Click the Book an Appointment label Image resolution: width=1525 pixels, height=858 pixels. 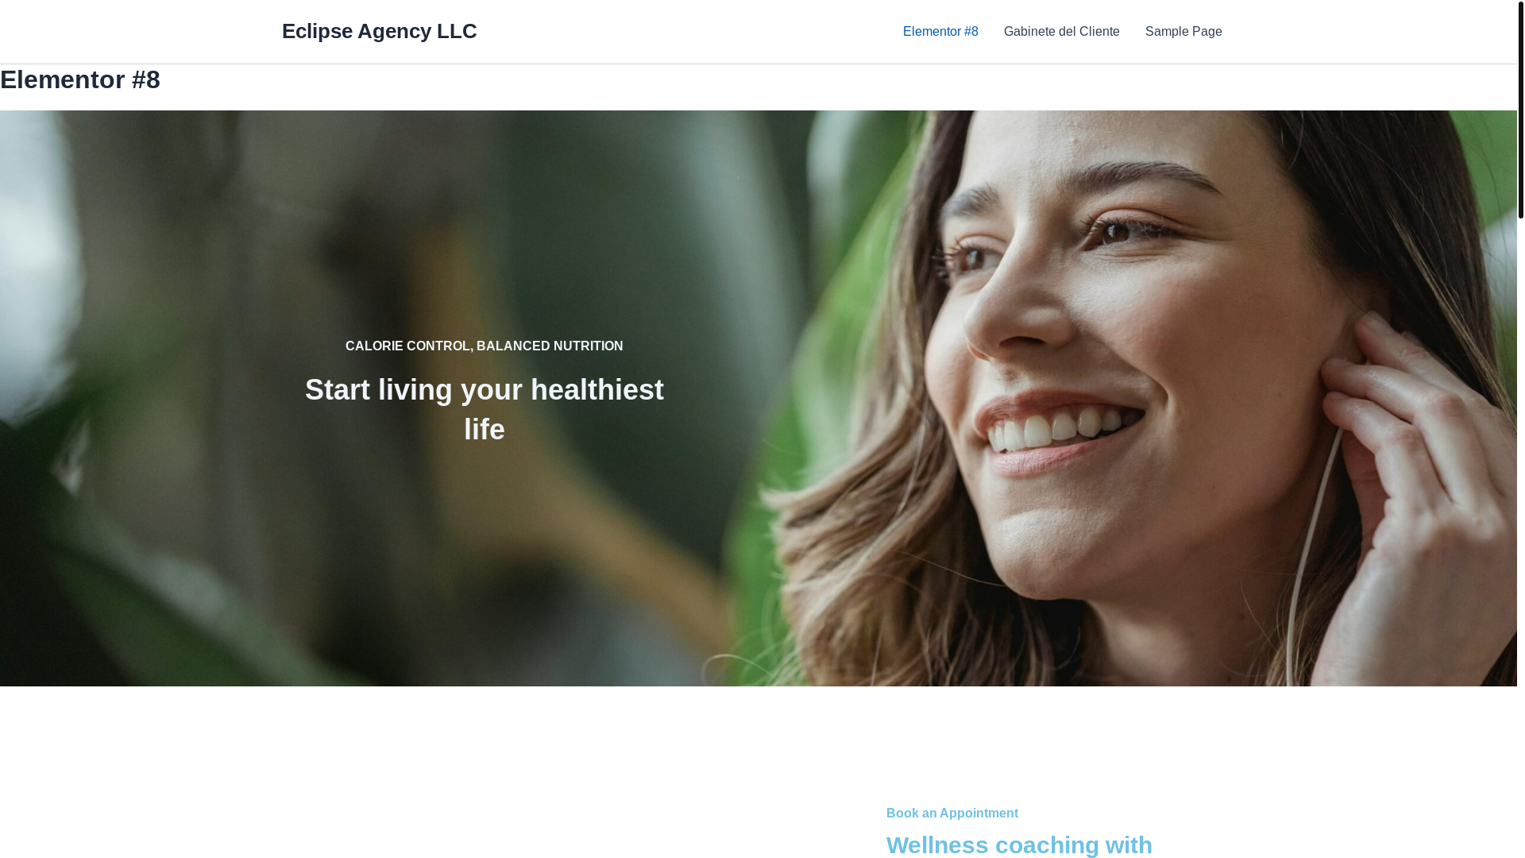(952, 814)
